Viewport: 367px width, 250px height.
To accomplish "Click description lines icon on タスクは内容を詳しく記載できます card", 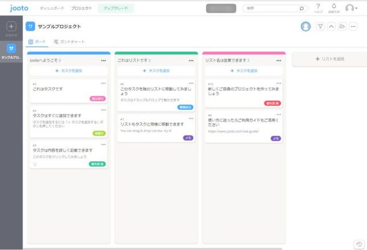I will click(x=35, y=164).
